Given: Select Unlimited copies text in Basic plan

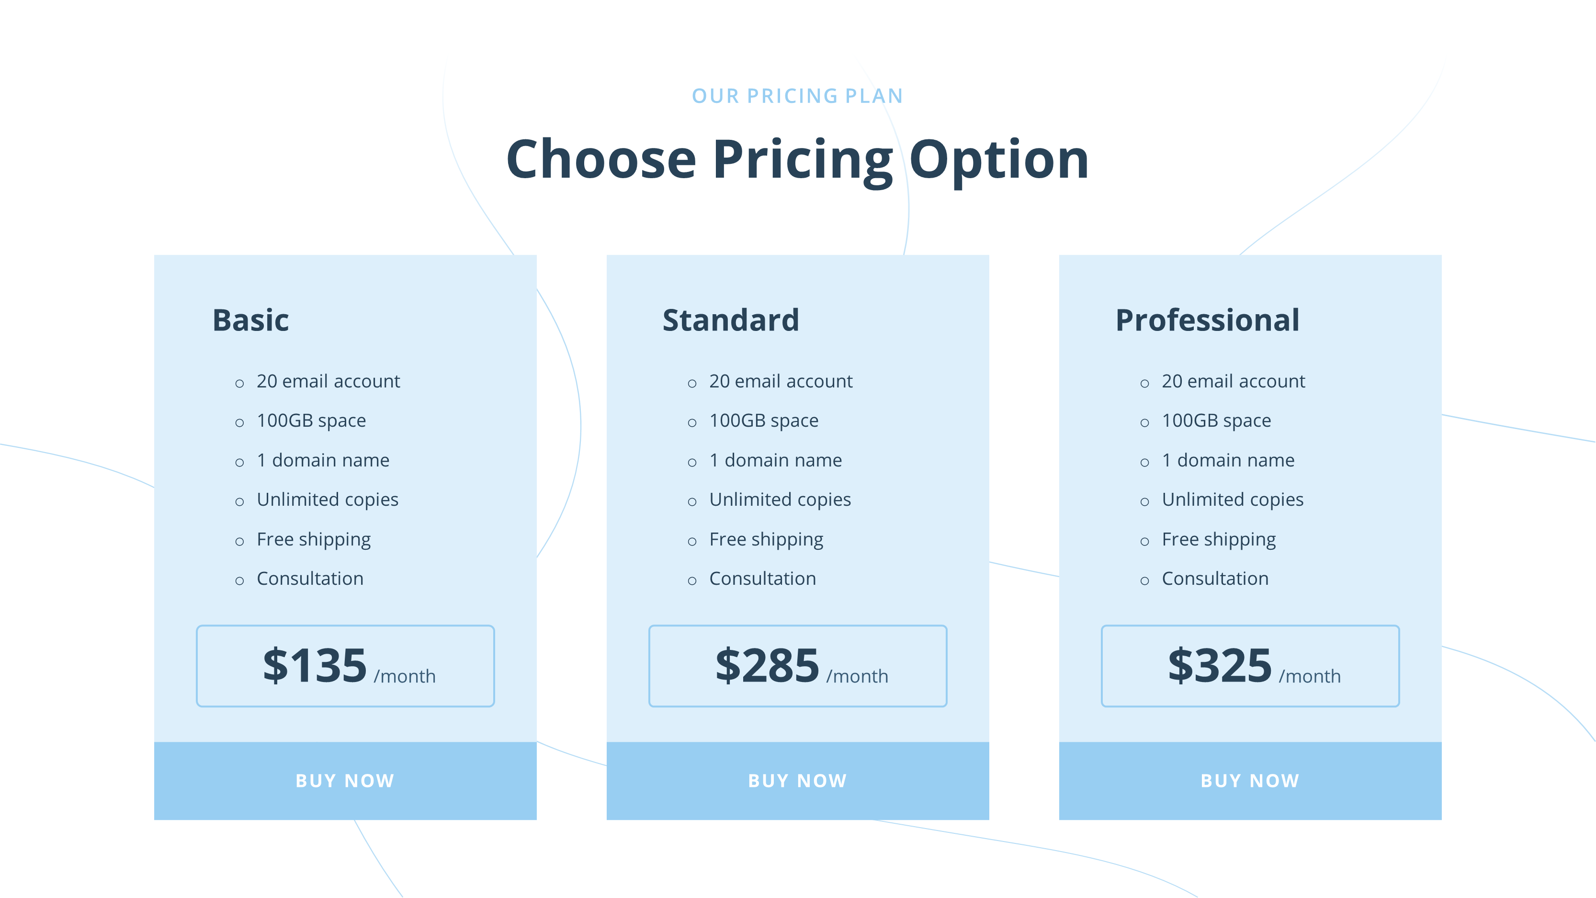Looking at the screenshot, I should click(327, 500).
